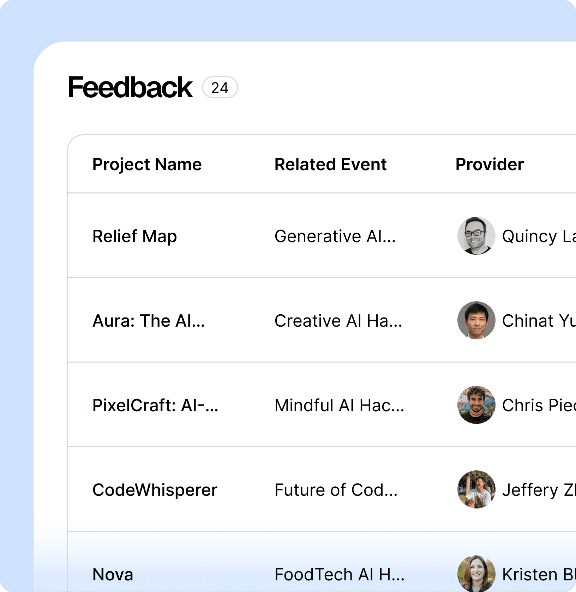Click Quincy's profile avatar
The width and height of the screenshot is (576, 592).
(x=476, y=236)
